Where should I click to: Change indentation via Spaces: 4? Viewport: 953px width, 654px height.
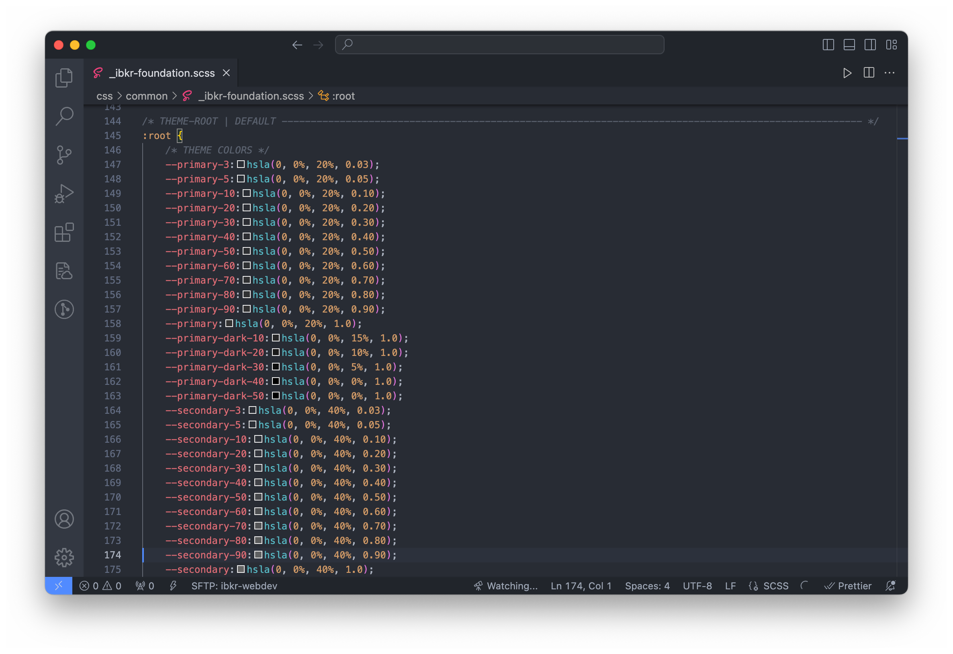pos(647,586)
